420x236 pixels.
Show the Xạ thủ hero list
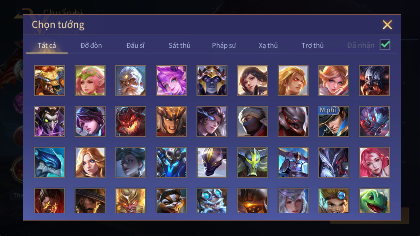[268, 45]
